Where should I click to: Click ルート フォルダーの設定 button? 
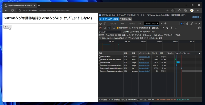(x=109, y=19)
